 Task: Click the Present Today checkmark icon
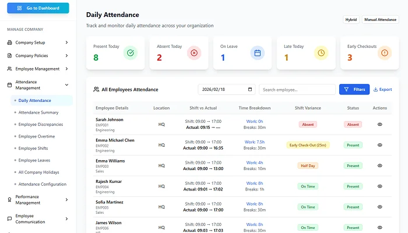(x=131, y=53)
